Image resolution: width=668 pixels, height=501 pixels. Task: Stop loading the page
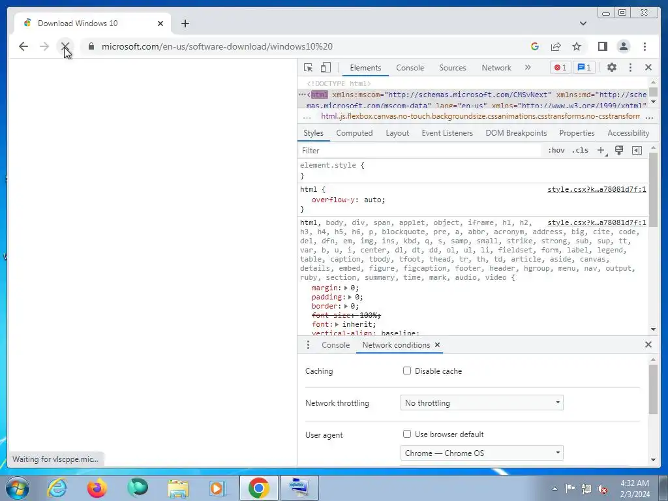coord(65,46)
